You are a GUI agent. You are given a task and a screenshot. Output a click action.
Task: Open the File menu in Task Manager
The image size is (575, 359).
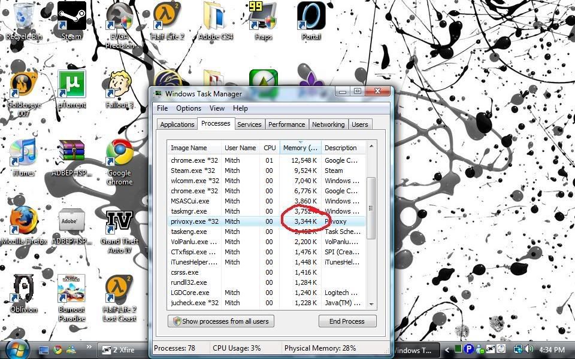[x=162, y=108]
